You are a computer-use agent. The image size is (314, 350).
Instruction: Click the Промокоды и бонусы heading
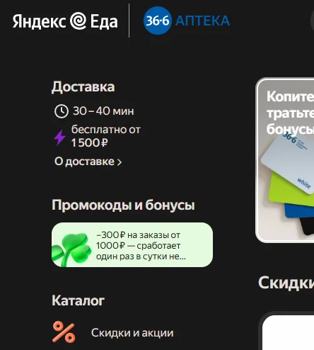pos(123,205)
